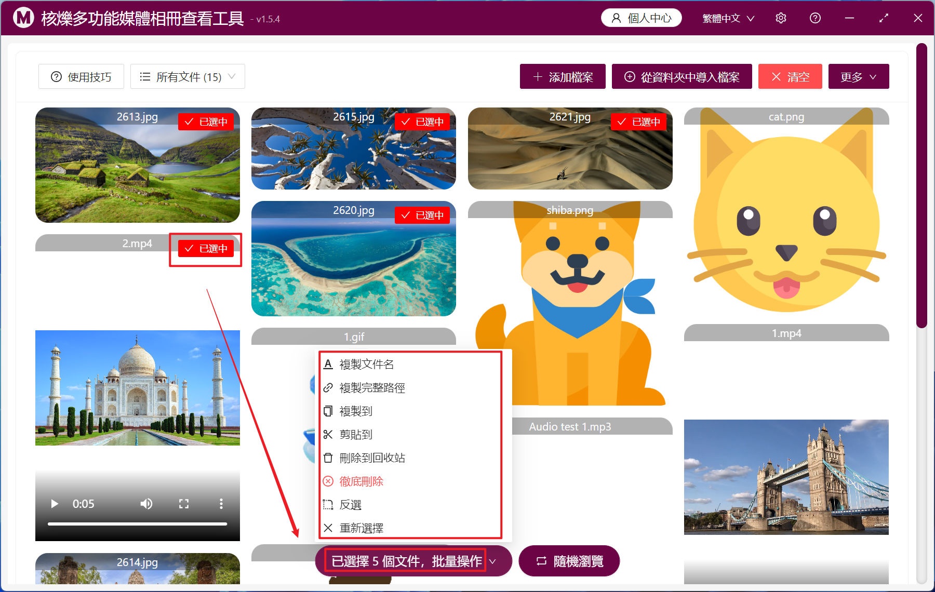Open the Taj Mahal image thumbnail
This screenshot has width=935, height=592.
point(138,388)
